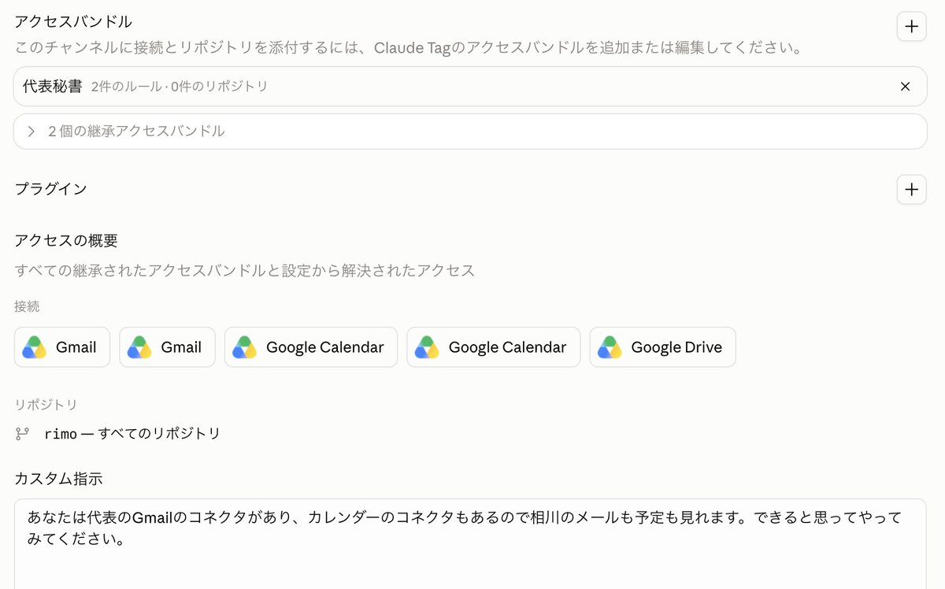The width and height of the screenshot is (945, 589).
Task: Open the 代表秘書 bundle entry
Action: [x=470, y=87]
